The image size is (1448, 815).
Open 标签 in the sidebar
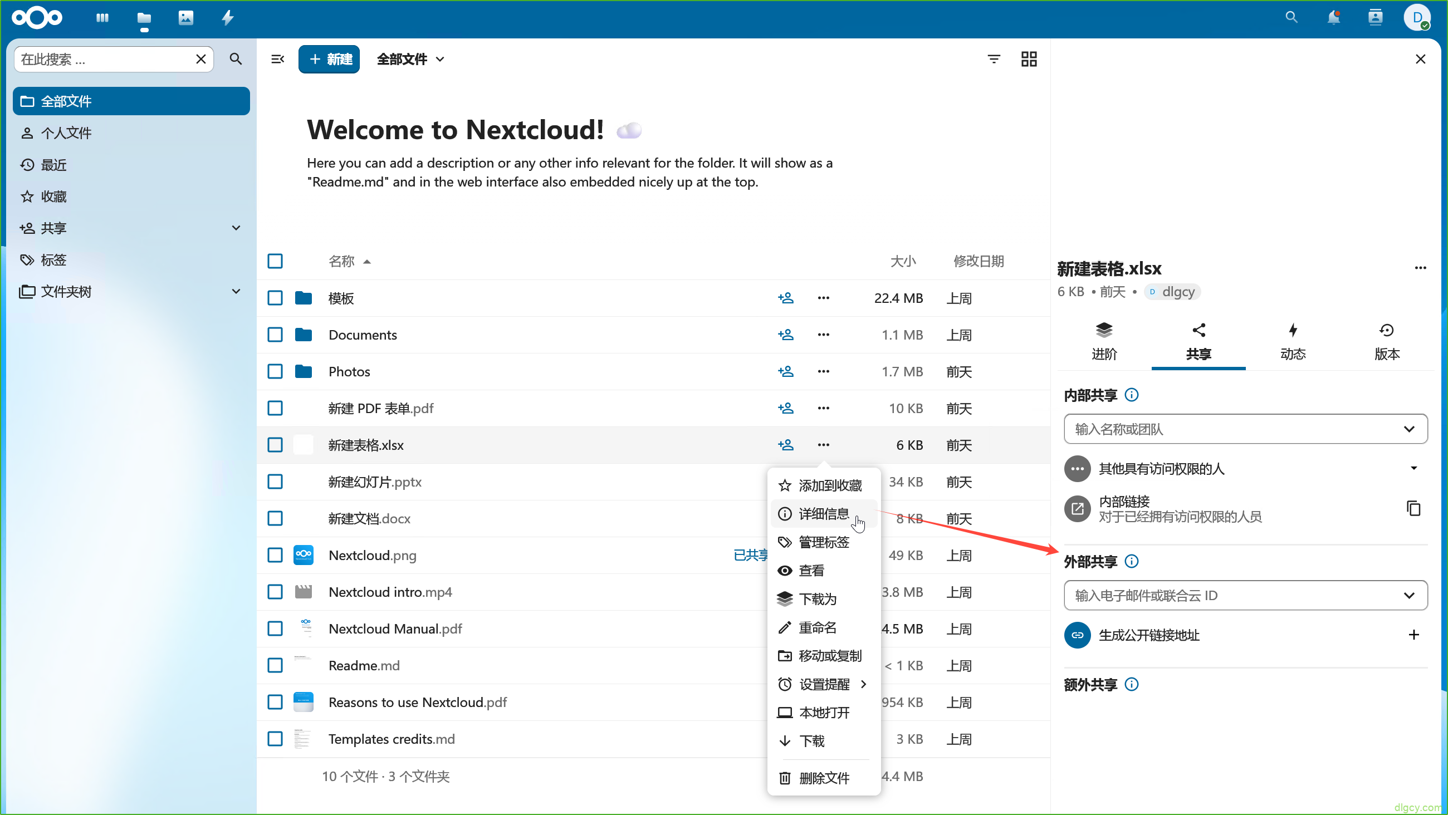(x=131, y=259)
